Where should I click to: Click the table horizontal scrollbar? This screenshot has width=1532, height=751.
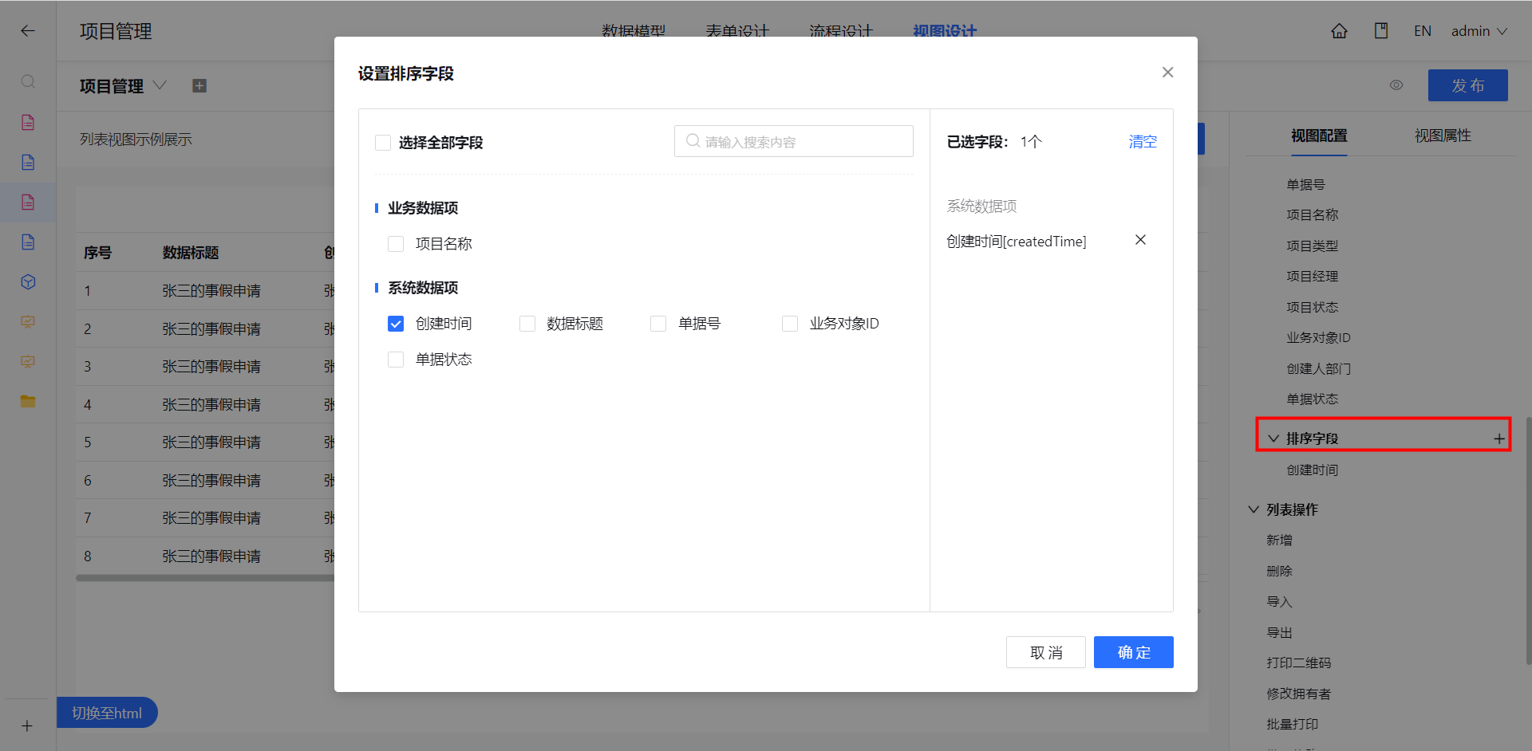[x=205, y=578]
